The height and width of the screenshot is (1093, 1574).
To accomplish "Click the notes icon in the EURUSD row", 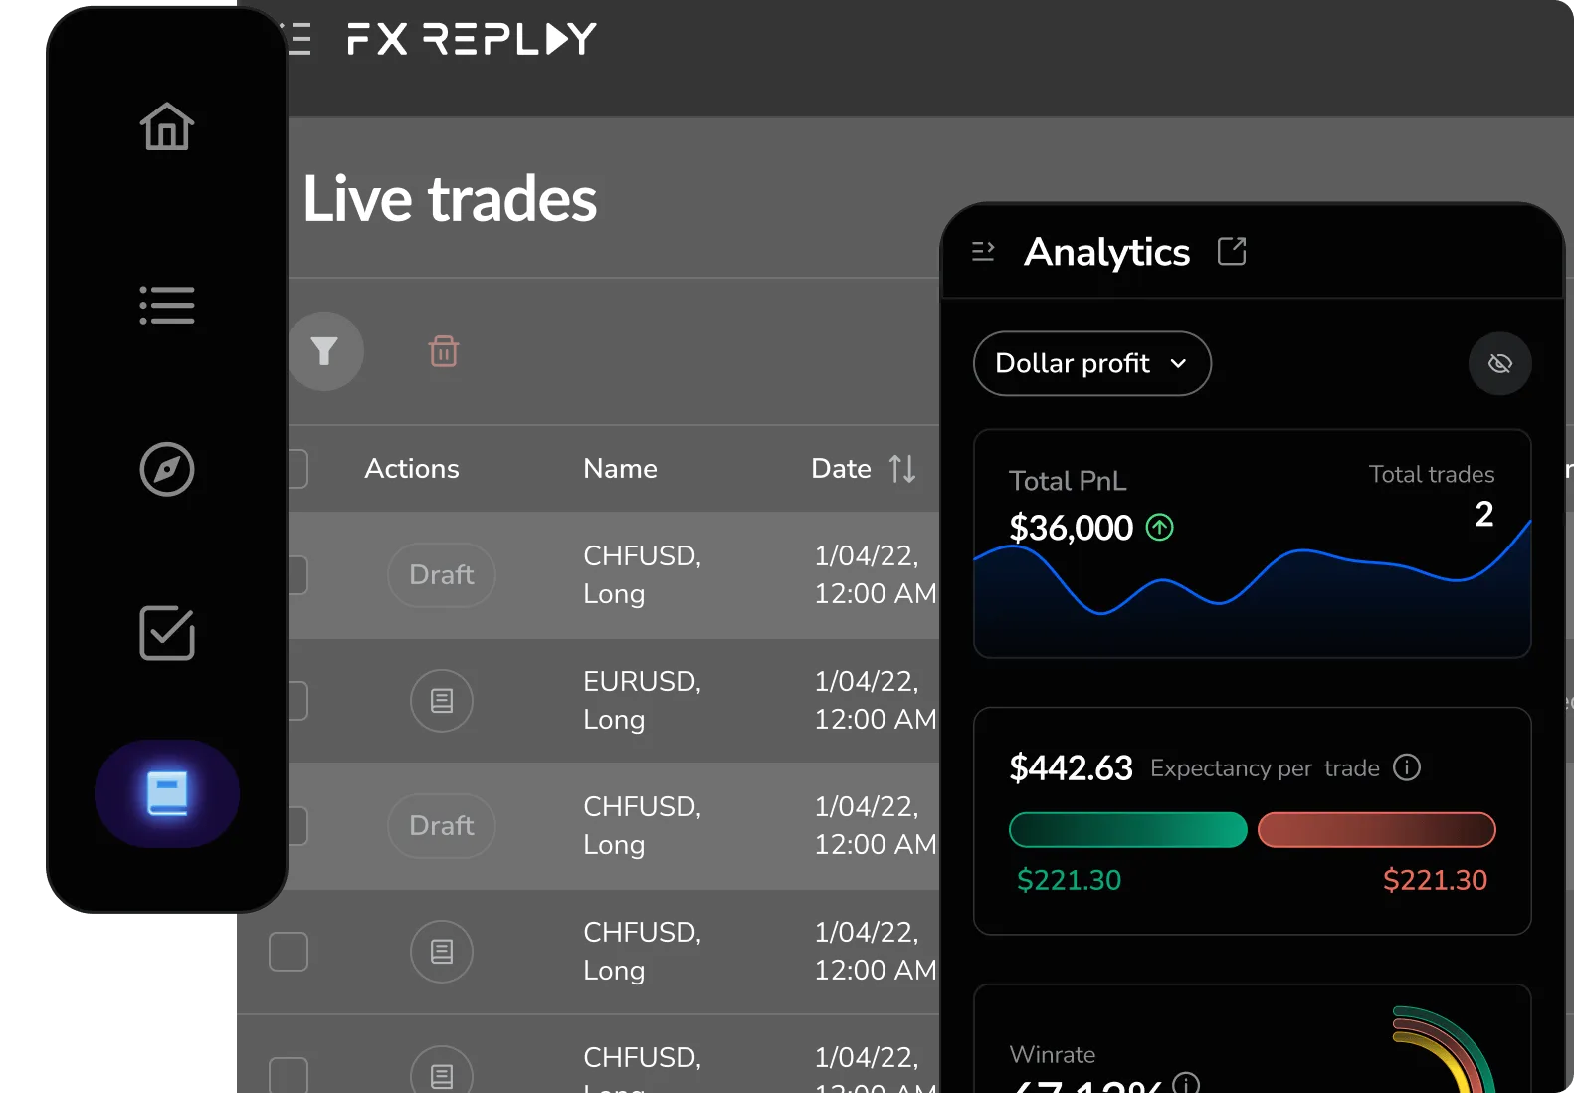I will point(441,701).
